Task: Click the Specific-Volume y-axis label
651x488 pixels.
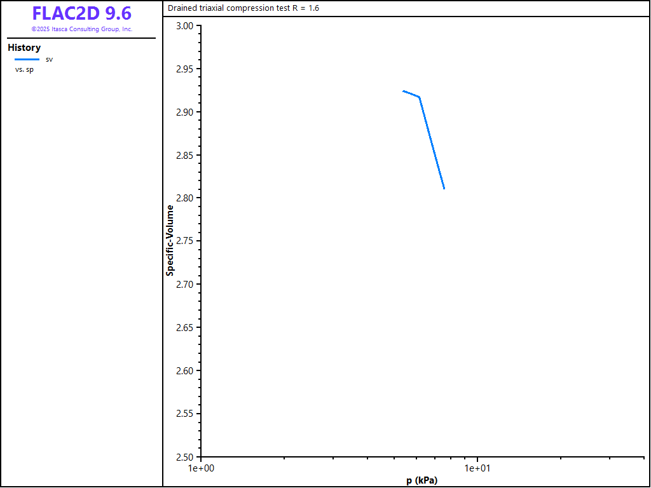Action: click(170, 240)
